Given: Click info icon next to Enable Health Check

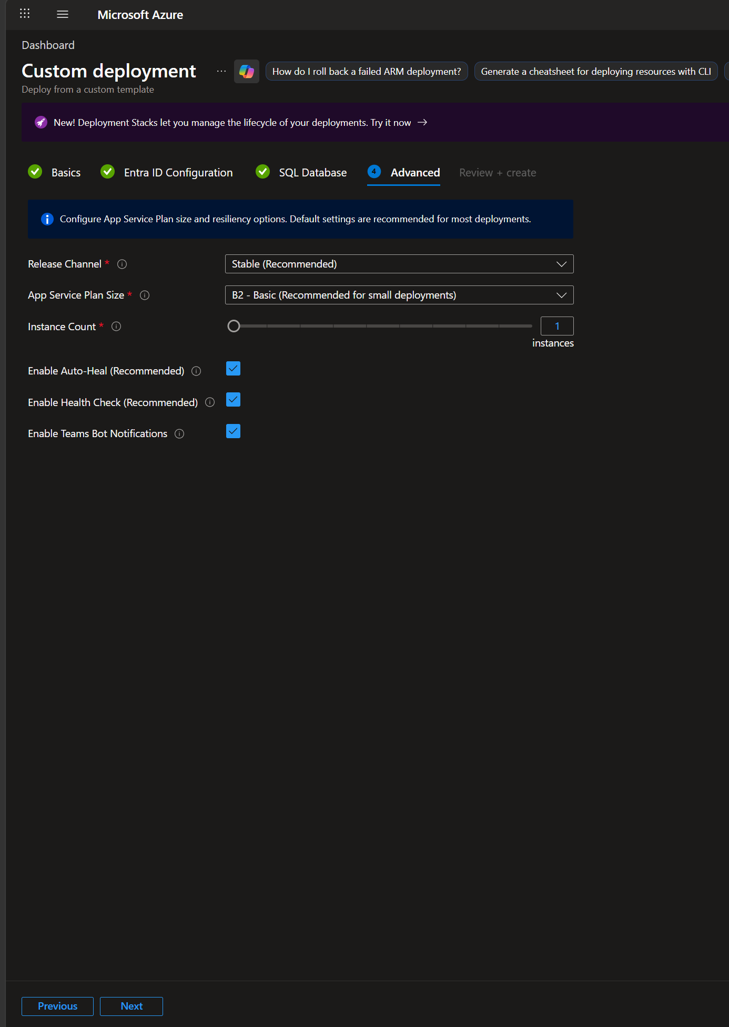Looking at the screenshot, I should click(210, 402).
